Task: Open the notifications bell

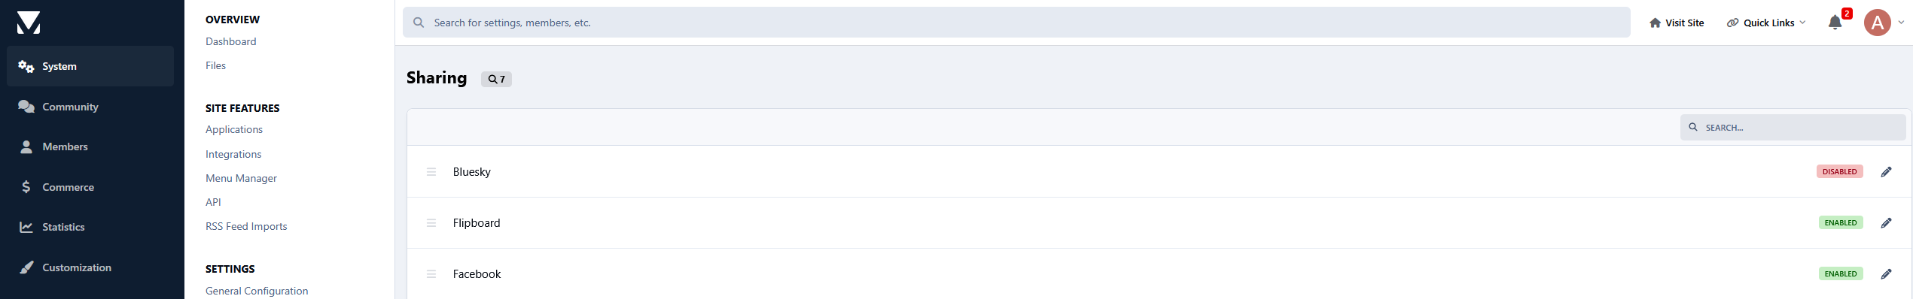Action: click(1835, 23)
